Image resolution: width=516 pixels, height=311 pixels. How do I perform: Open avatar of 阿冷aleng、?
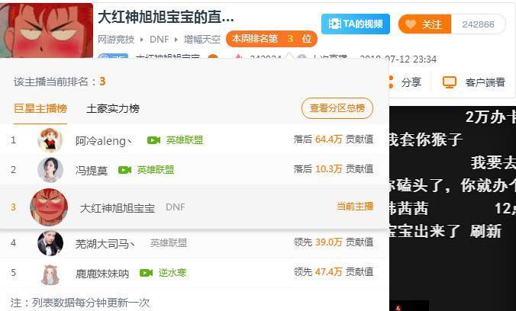pos(50,140)
